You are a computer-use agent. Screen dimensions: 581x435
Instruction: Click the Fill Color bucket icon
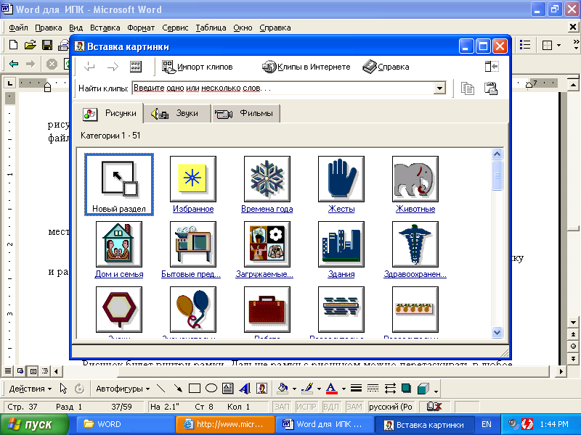click(x=283, y=388)
